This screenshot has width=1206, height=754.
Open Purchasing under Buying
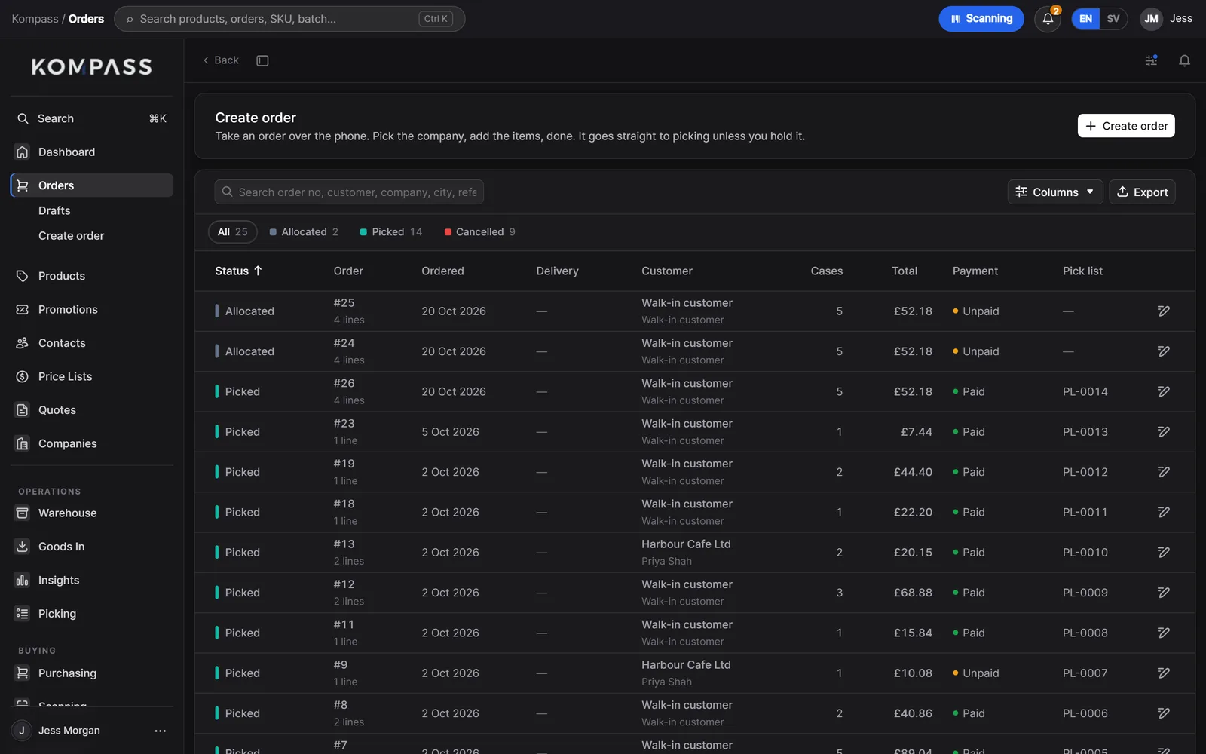(92, 673)
